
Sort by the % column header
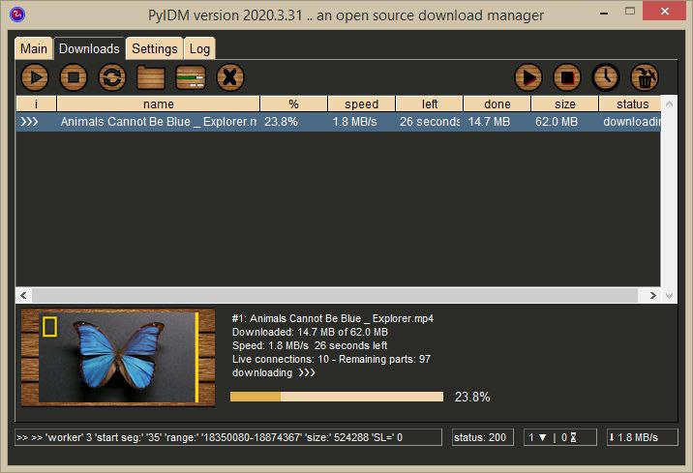tap(294, 103)
